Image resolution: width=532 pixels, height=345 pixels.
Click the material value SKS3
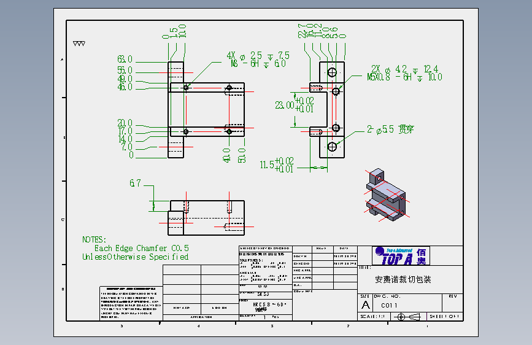coord(263,294)
